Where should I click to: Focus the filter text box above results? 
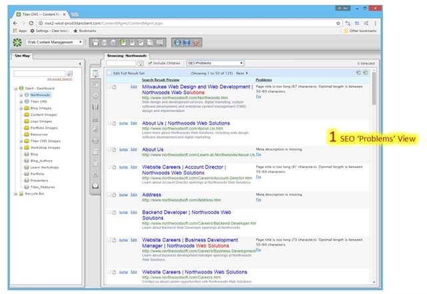(121, 63)
